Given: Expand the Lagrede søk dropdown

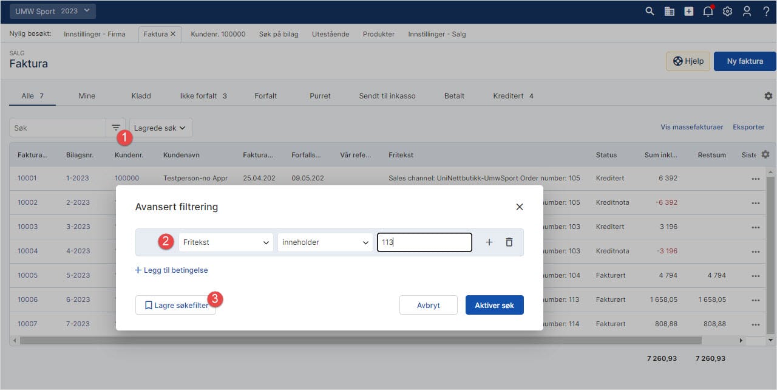Looking at the screenshot, I should (x=160, y=128).
